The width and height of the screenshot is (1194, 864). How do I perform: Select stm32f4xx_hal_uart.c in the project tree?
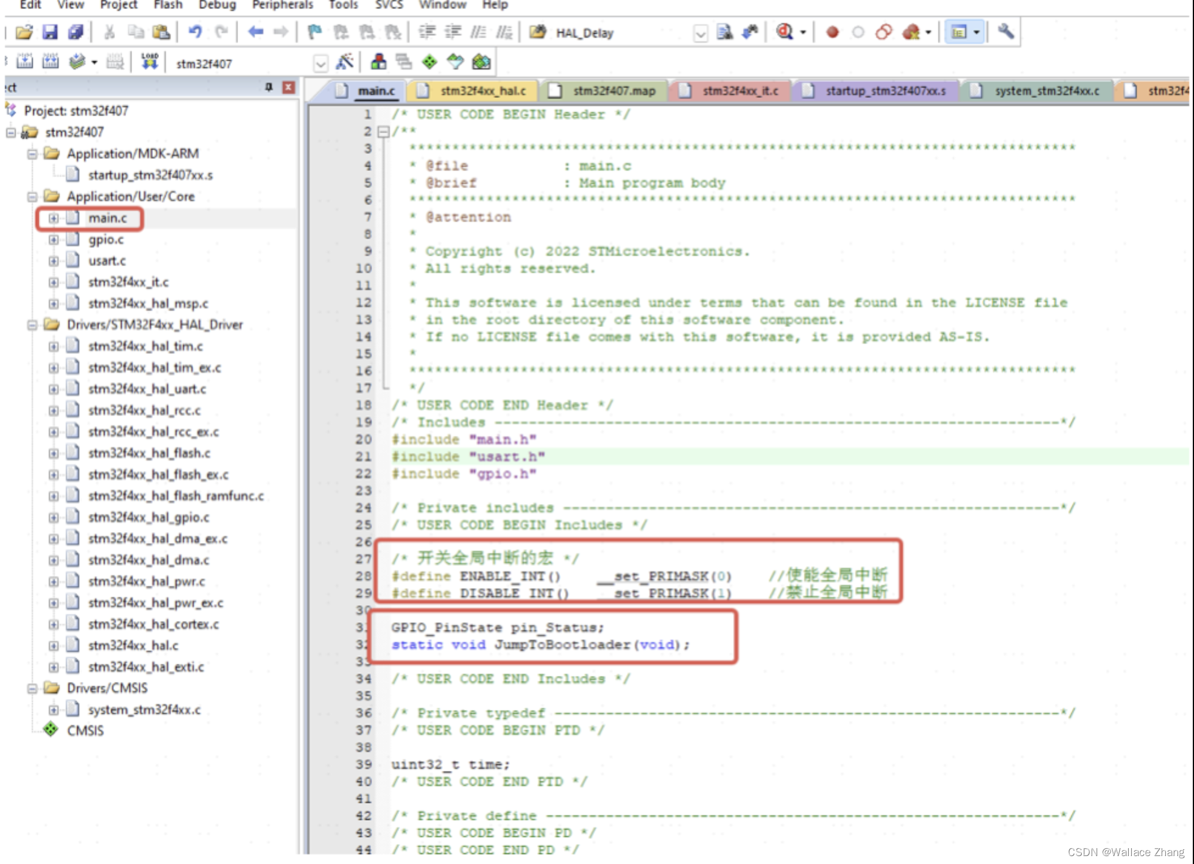(148, 389)
